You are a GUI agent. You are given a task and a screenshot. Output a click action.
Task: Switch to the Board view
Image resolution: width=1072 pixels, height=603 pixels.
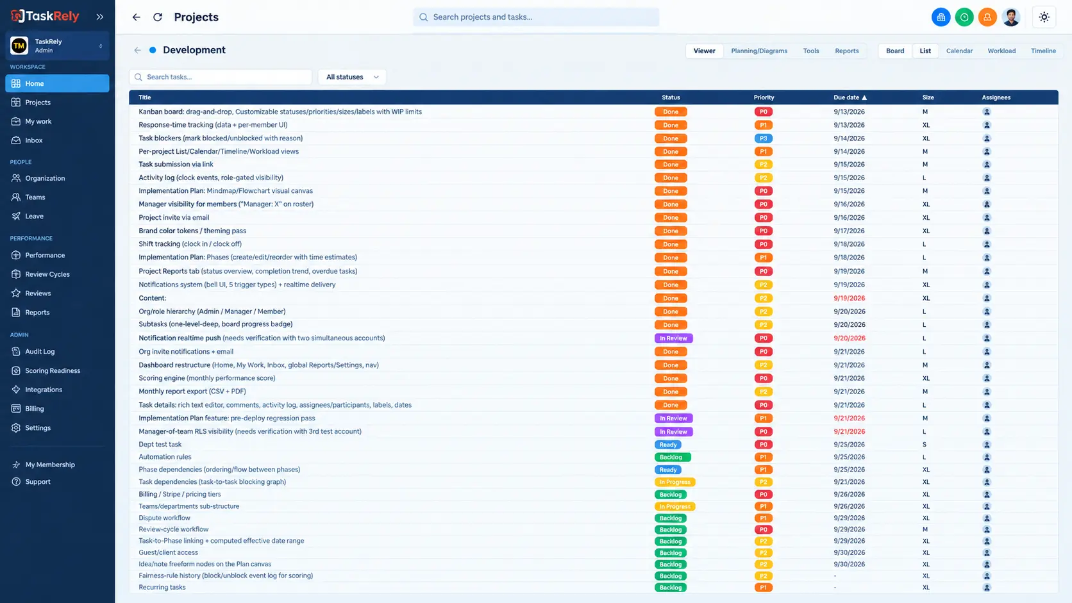point(895,51)
